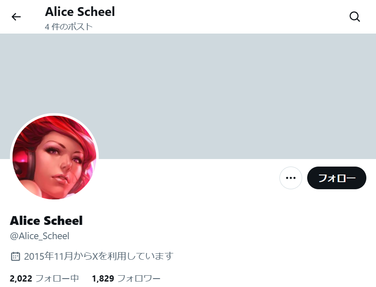This screenshot has height=287, width=376.
Task: Click the フォロー中 label
Action: 57,279
